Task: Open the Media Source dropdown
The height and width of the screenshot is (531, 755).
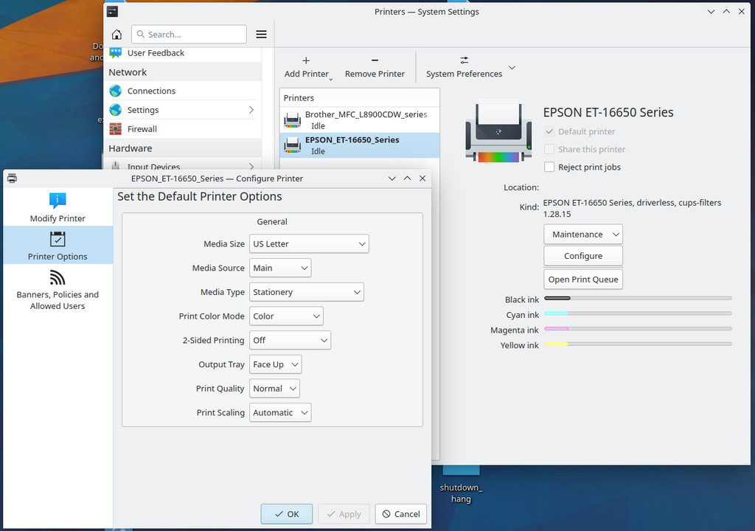Action: (280, 268)
